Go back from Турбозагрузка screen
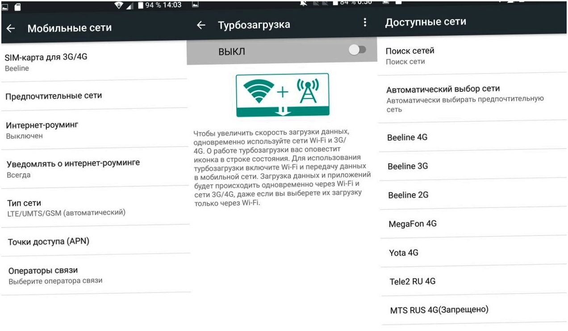 (201, 25)
